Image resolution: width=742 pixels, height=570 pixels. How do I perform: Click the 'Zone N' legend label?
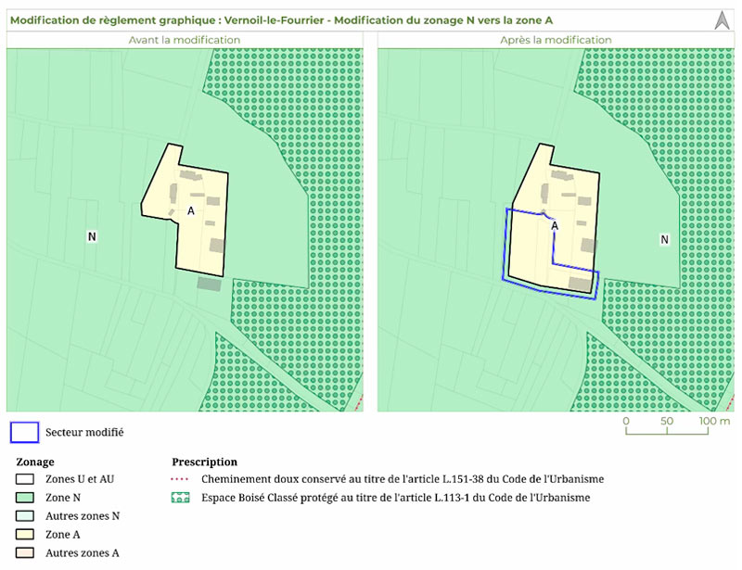[63, 498]
